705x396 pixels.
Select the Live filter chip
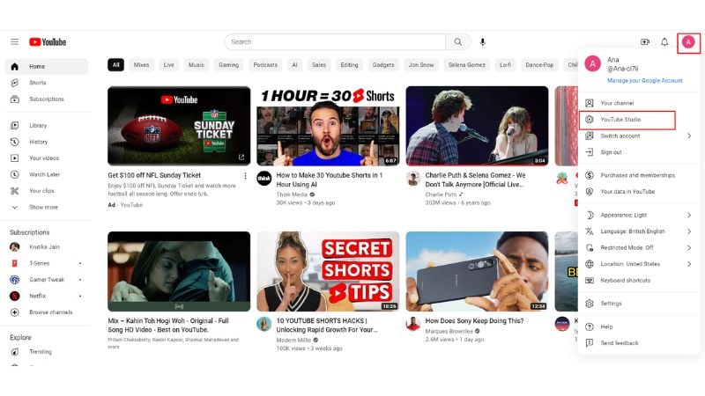168,64
